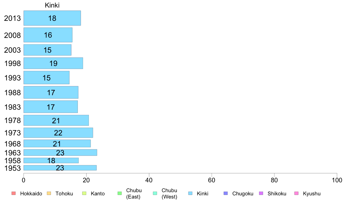
Task: Click the Hokkaido red legend swatch
Action: pyautogui.click(x=14, y=193)
